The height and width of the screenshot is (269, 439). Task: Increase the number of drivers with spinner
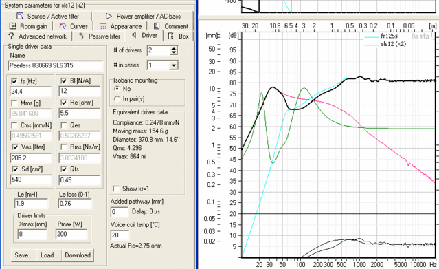pos(174,49)
